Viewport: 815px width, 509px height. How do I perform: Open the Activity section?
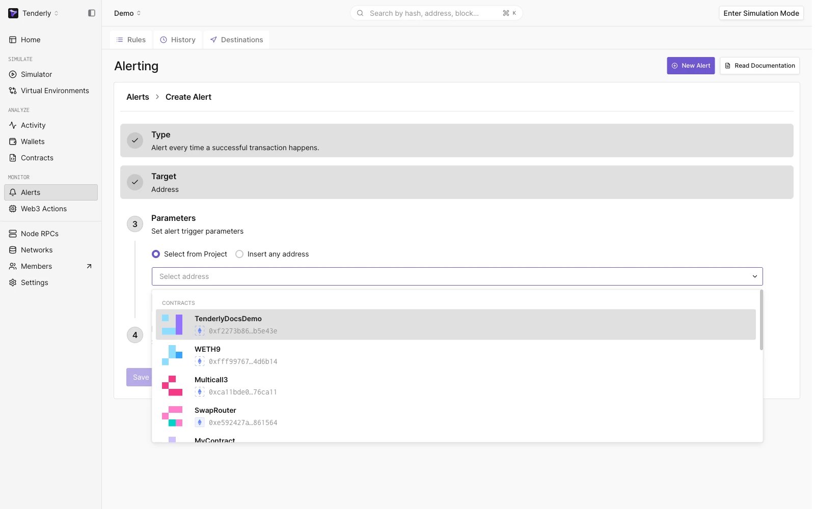click(51, 125)
